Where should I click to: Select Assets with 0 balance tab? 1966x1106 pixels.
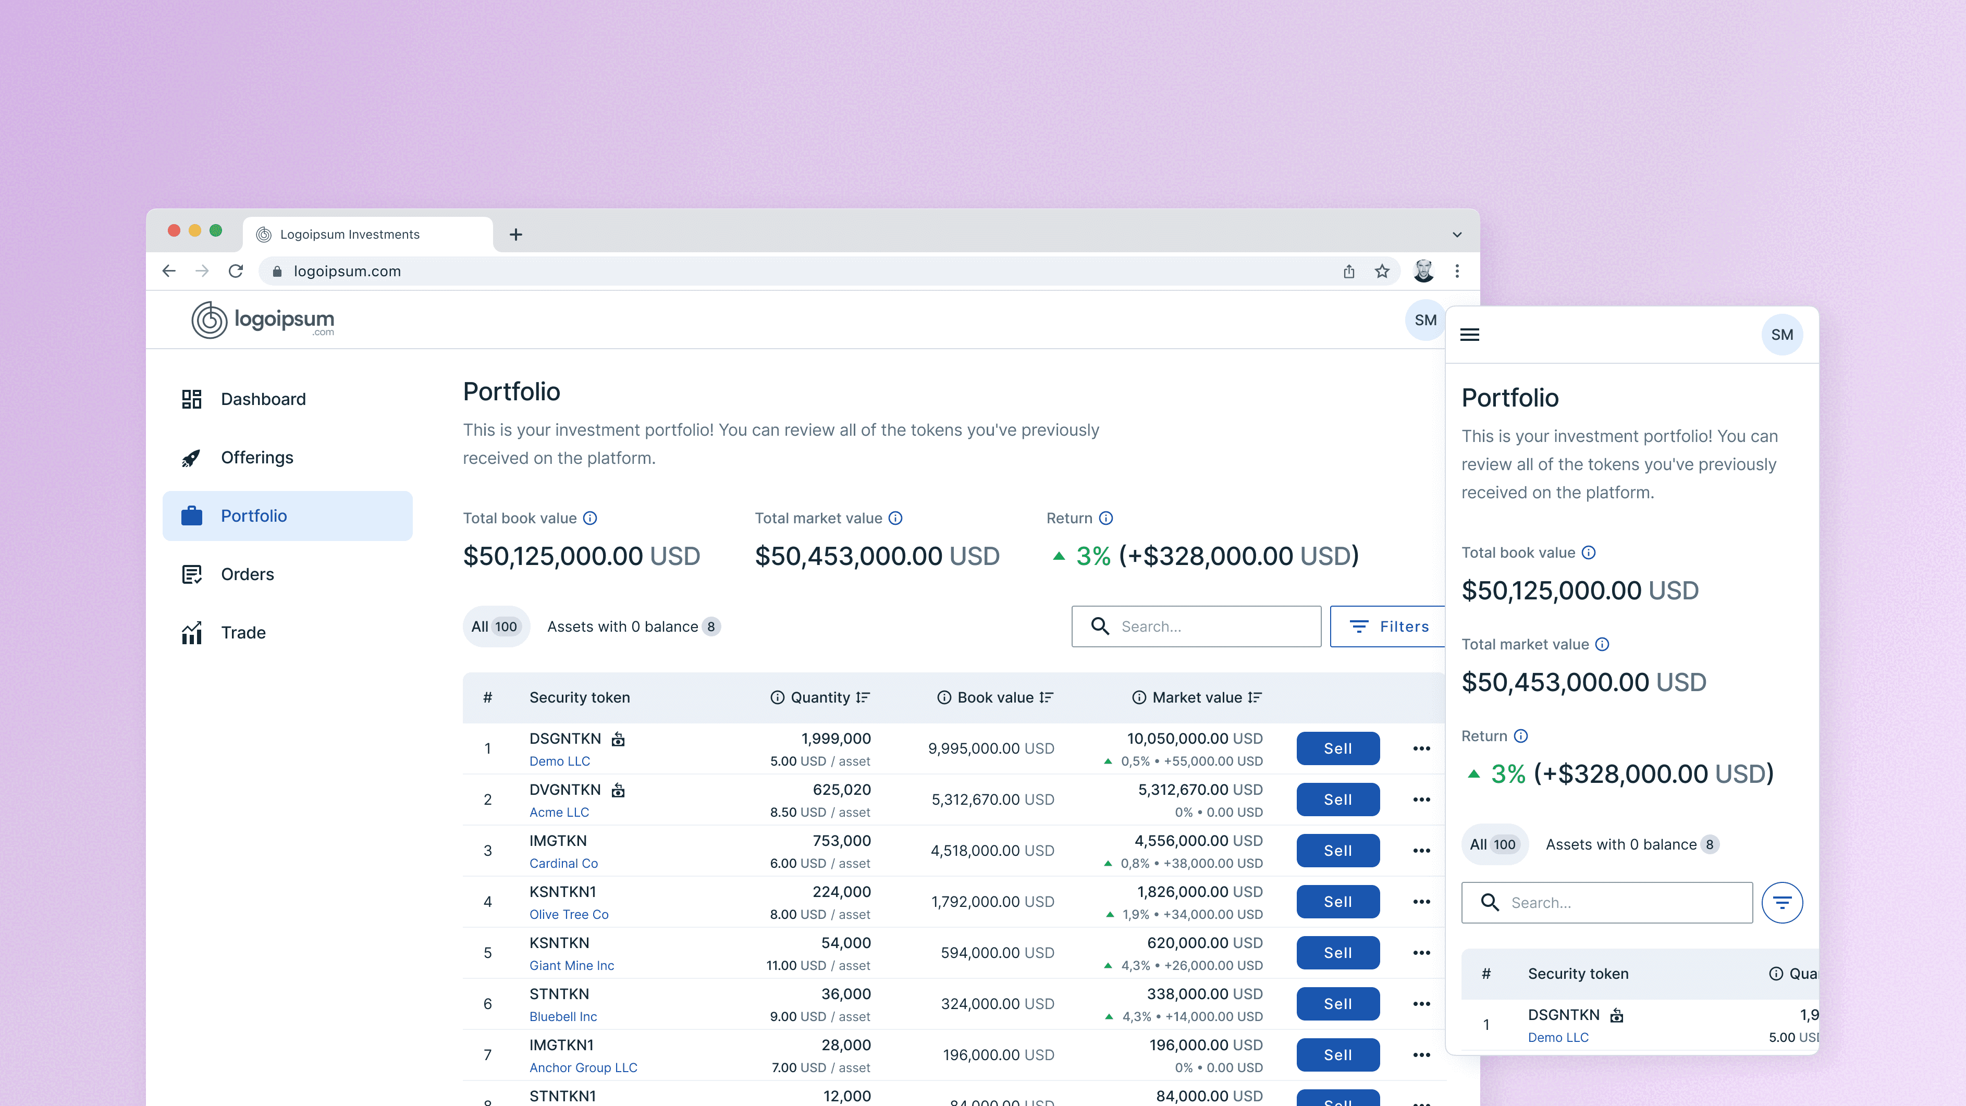(632, 626)
